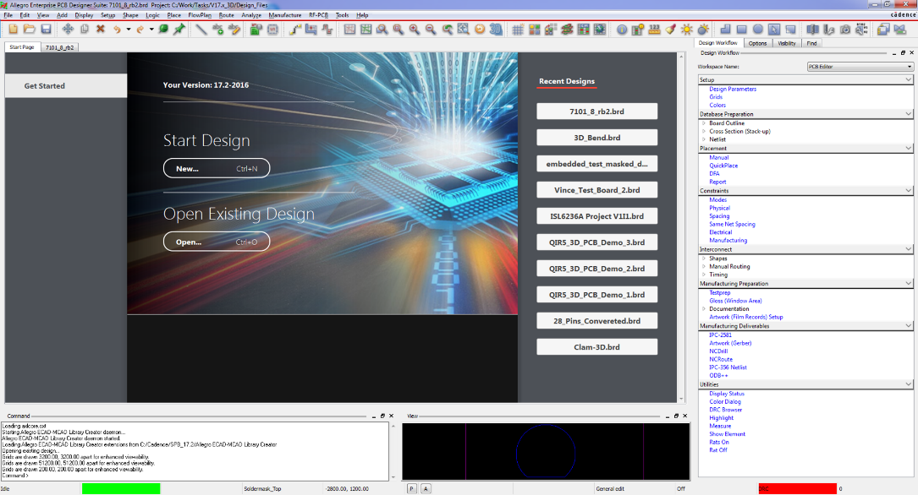Image resolution: width=918 pixels, height=495 pixels.
Task: Open the Setup menu
Action: click(x=107, y=15)
